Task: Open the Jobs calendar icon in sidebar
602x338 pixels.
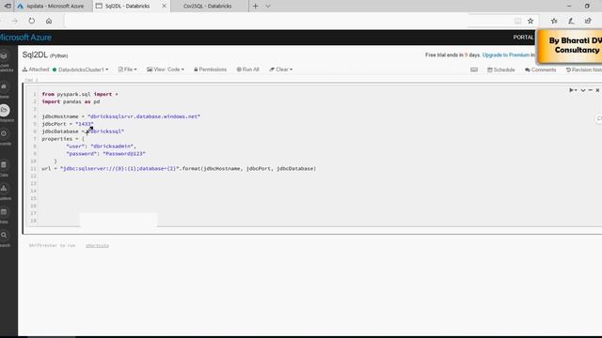Action: tap(4, 212)
